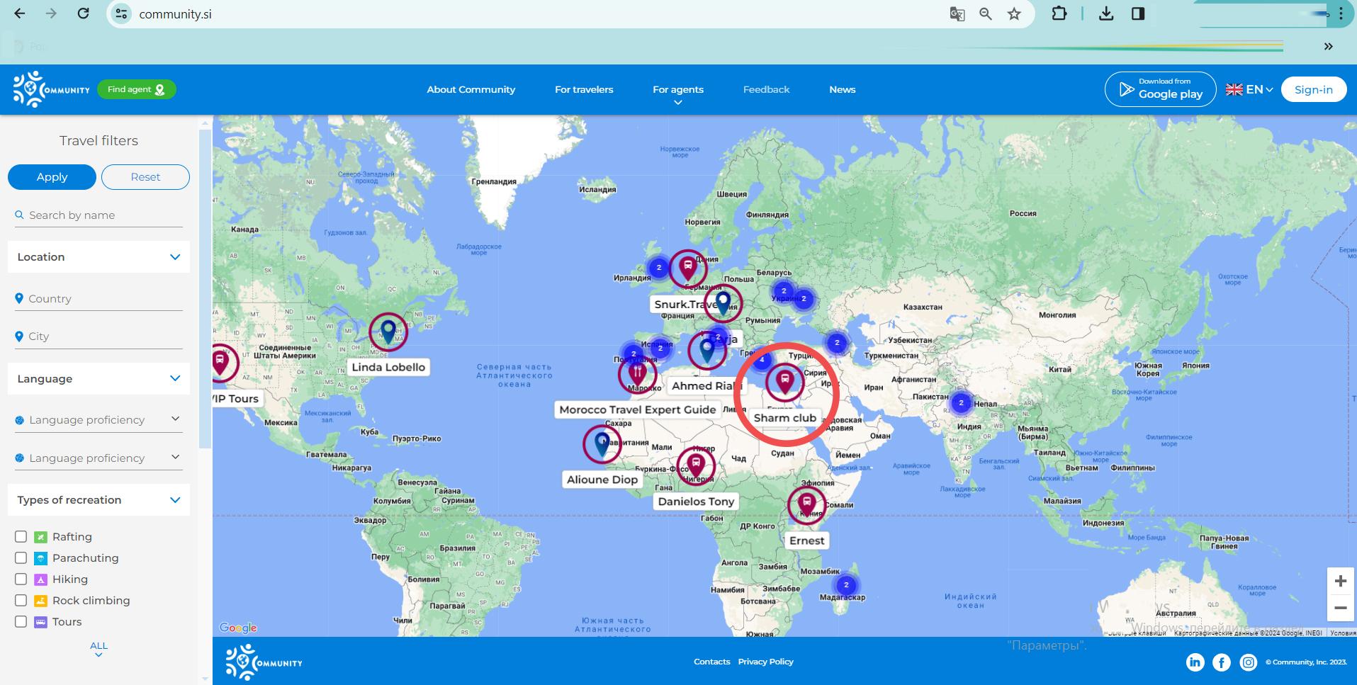
Task: Open the Privacy Policy footer link
Action: point(765,662)
